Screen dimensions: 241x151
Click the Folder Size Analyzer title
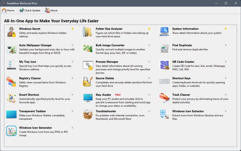coord(109,29)
